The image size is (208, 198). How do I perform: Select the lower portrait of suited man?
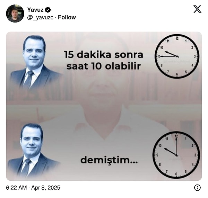33,150
